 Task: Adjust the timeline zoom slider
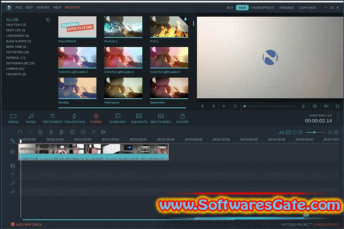(315, 132)
